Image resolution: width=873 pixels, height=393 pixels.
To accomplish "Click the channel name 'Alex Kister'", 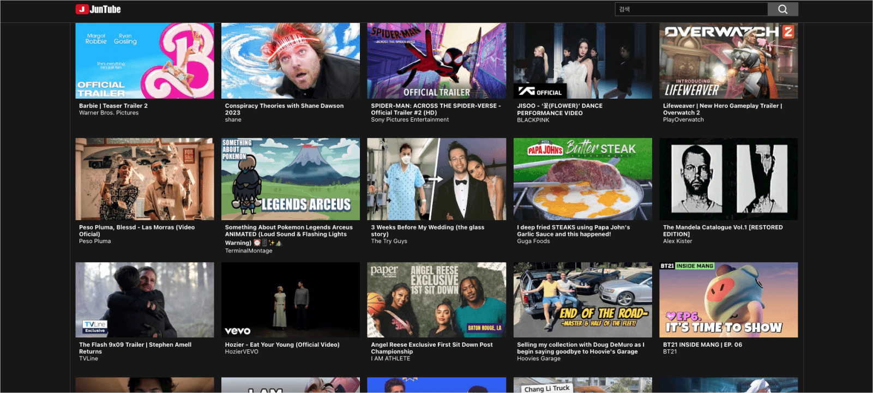I will click(x=677, y=241).
